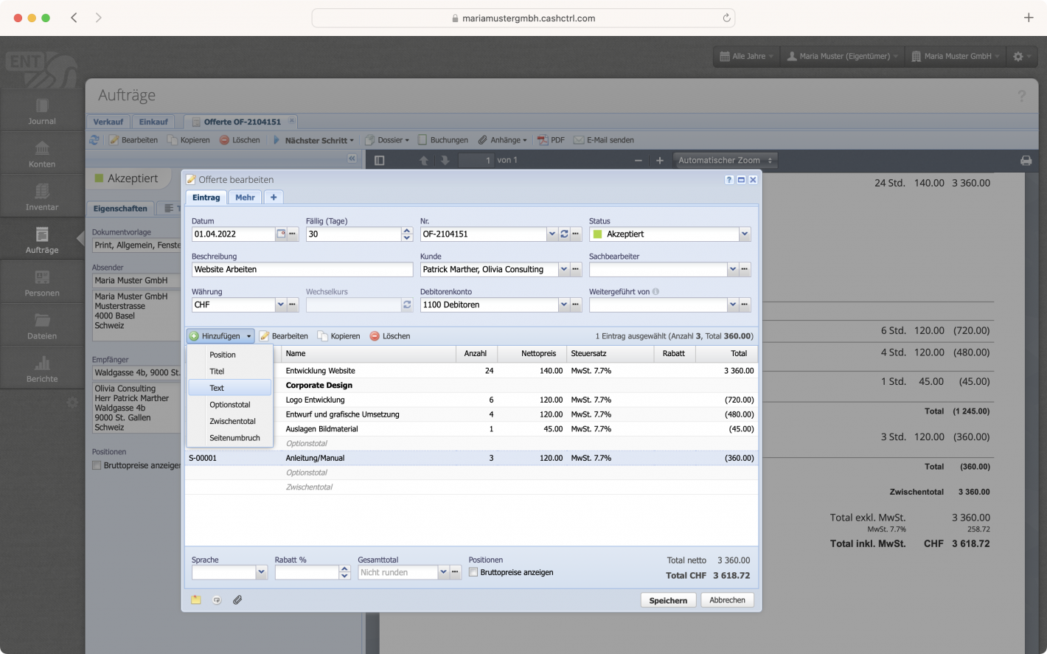This screenshot has width=1047, height=654.
Task: Toggle Bruttopreise anzeigen under Positionen on the left
Action: 96,465
